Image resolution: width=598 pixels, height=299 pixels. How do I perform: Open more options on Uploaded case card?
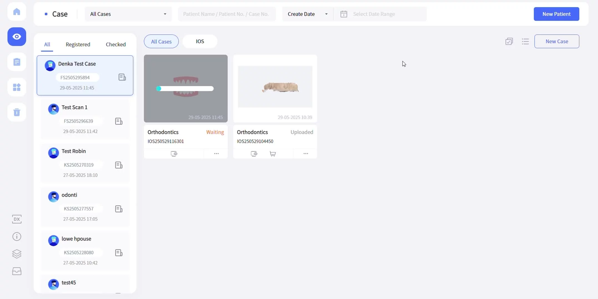point(305,154)
